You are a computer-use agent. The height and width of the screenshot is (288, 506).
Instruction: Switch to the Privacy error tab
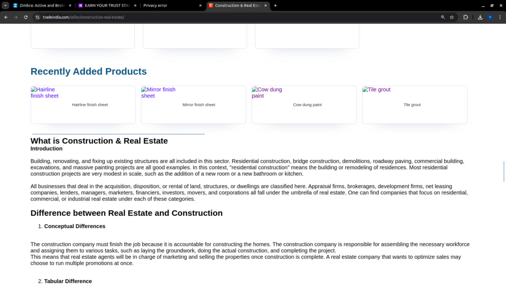[167, 6]
